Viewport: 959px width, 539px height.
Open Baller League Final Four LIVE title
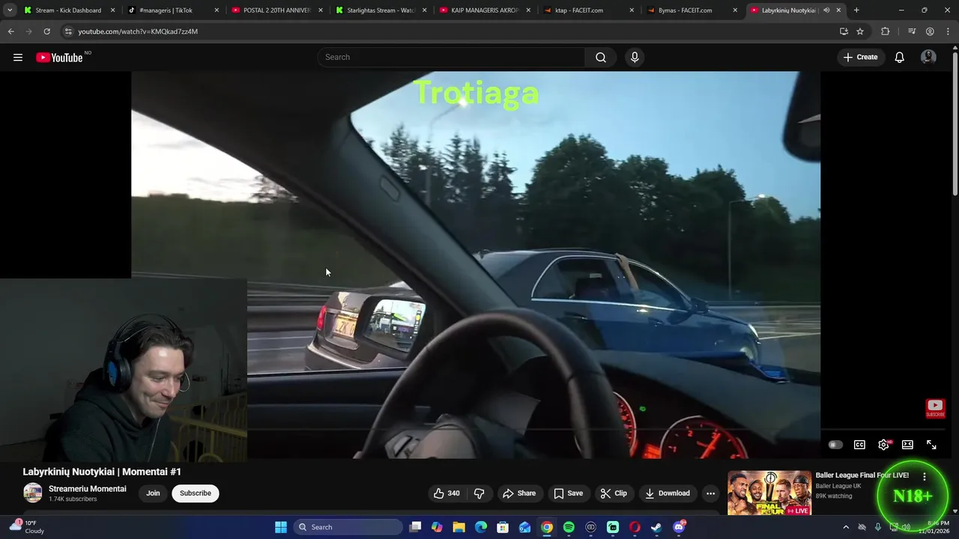pyautogui.click(x=862, y=475)
